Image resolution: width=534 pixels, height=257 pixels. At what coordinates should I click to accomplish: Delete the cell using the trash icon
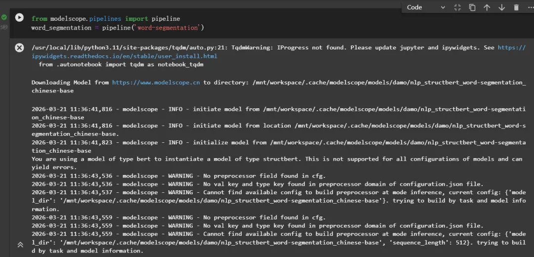tap(516, 7)
